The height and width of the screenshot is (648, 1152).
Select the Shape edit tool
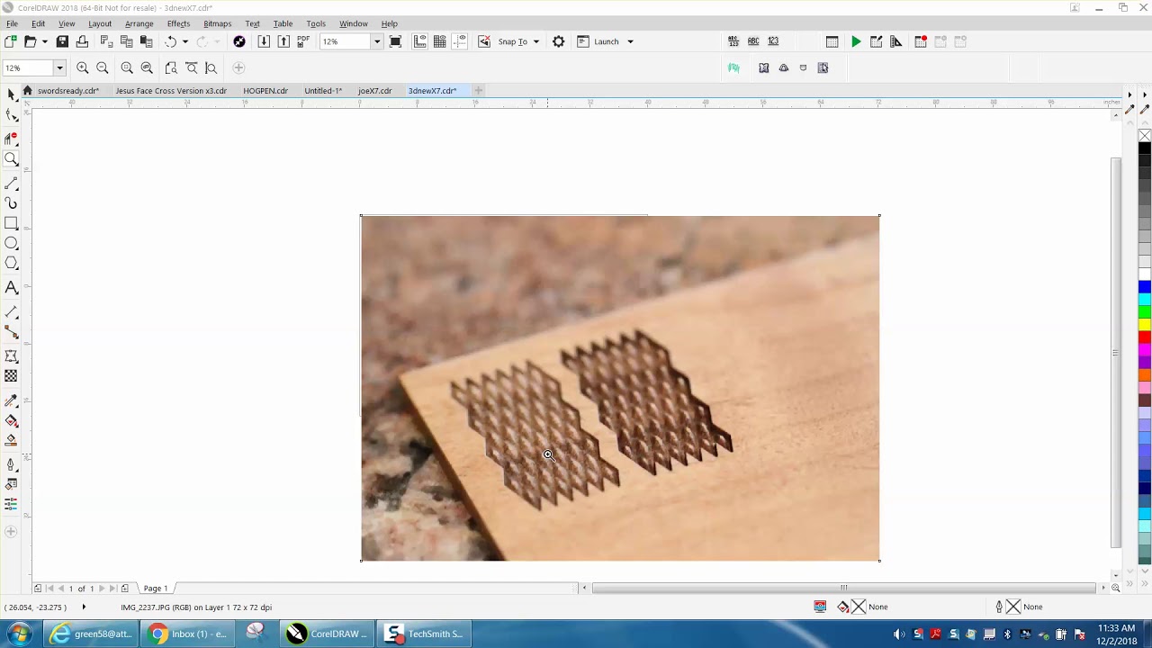coord(11,115)
